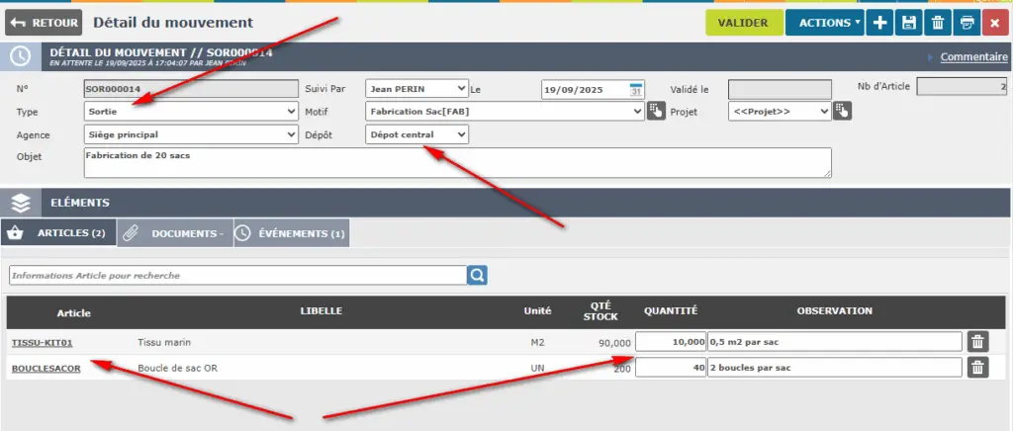The height and width of the screenshot is (431, 1013).
Task: Open the calendar date picker icon
Action: tap(636, 89)
